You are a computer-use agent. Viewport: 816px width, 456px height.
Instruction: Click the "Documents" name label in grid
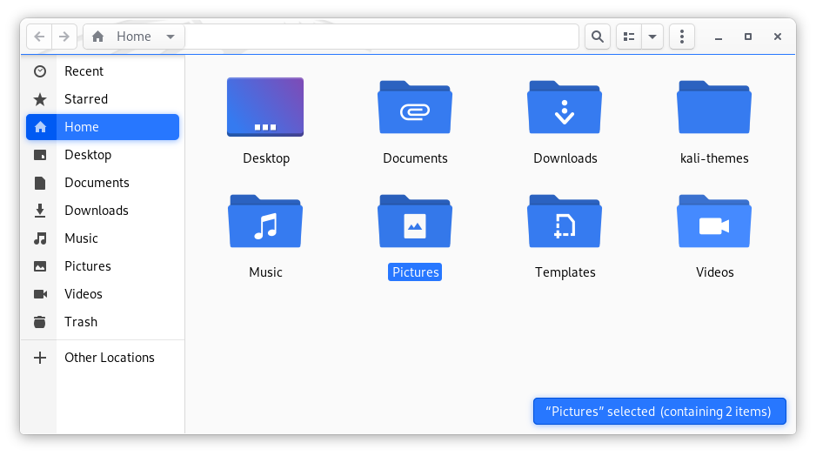point(415,158)
